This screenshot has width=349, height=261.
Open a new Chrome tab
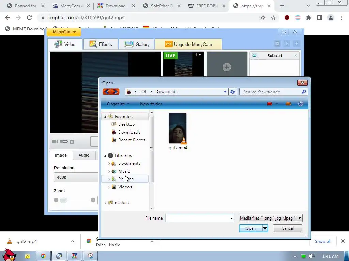click(282, 6)
